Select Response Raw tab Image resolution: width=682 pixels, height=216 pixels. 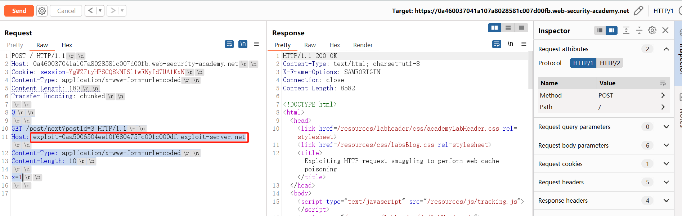click(x=310, y=45)
